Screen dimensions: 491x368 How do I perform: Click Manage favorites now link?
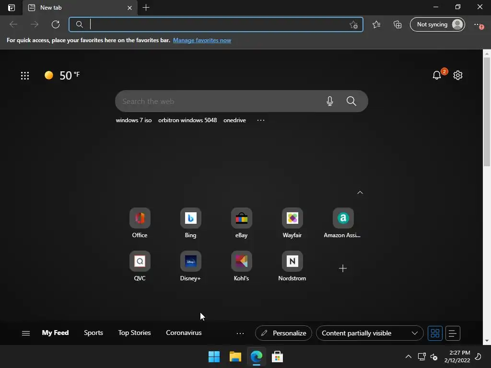tap(202, 40)
